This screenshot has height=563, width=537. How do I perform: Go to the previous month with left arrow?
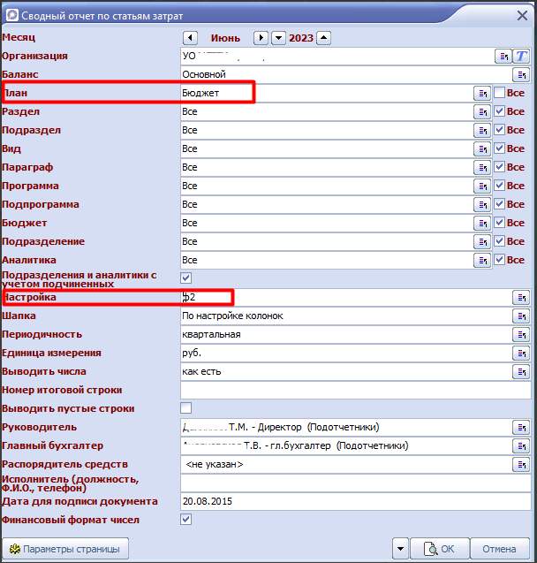coord(189,37)
